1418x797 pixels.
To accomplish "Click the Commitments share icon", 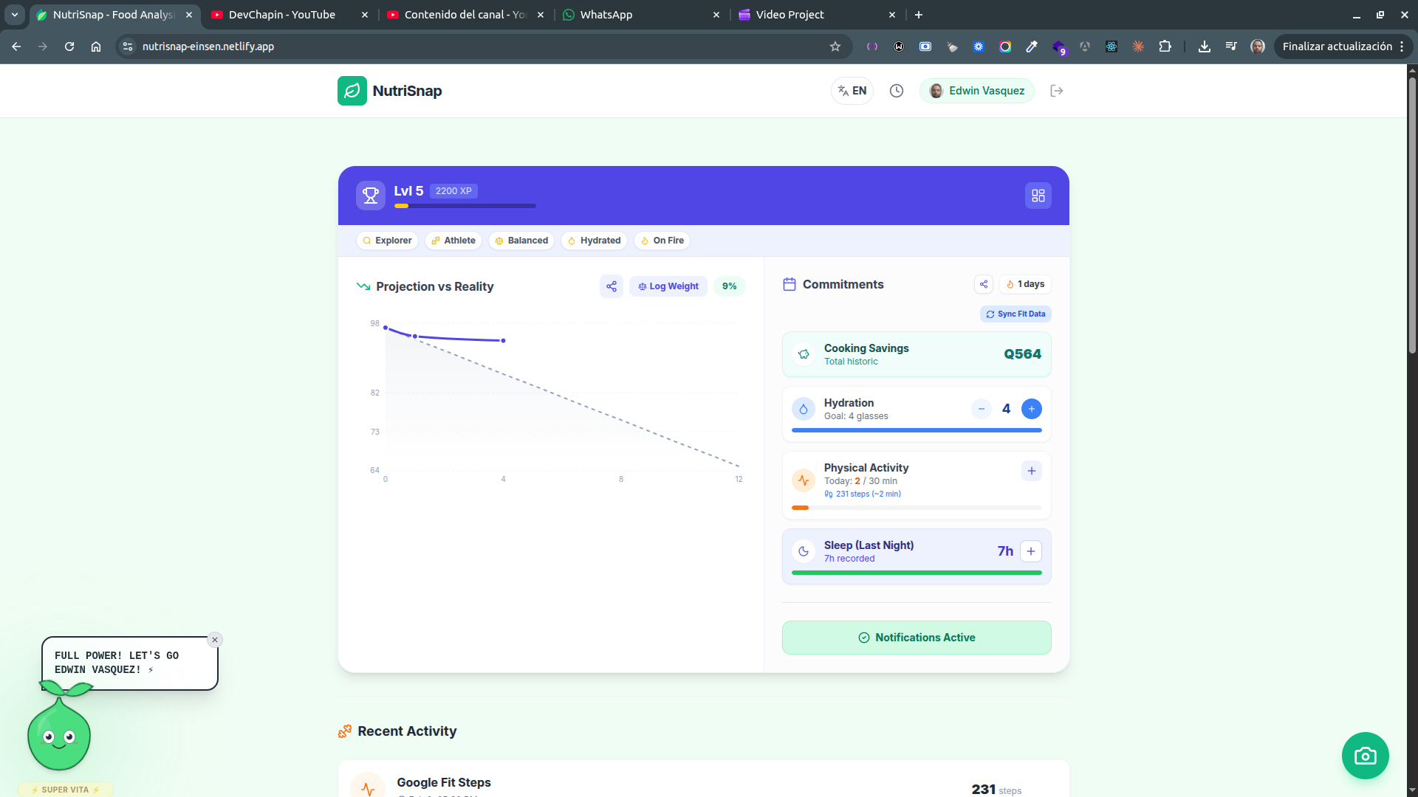I will (x=983, y=284).
